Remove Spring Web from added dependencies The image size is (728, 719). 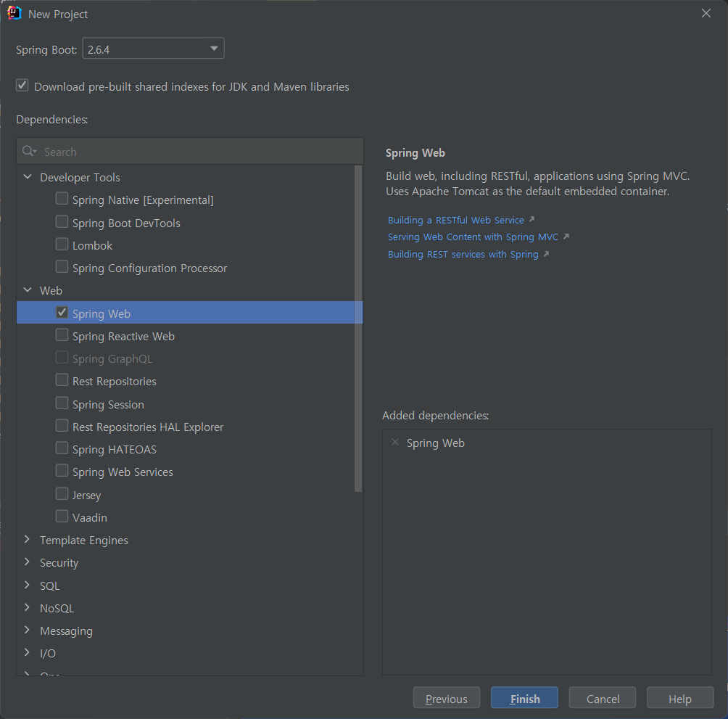[395, 442]
